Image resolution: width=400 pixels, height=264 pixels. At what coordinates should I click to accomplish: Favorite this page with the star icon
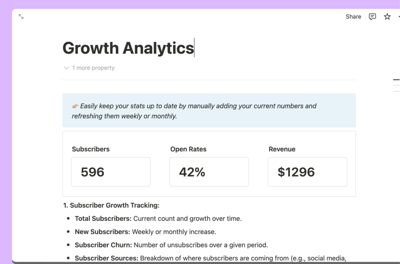point(387,17)
